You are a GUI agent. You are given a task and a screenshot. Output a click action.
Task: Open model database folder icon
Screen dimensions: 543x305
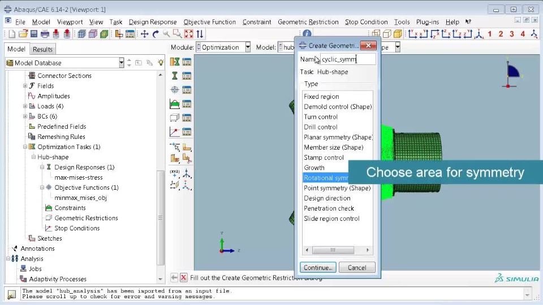(x=23, y=34)
